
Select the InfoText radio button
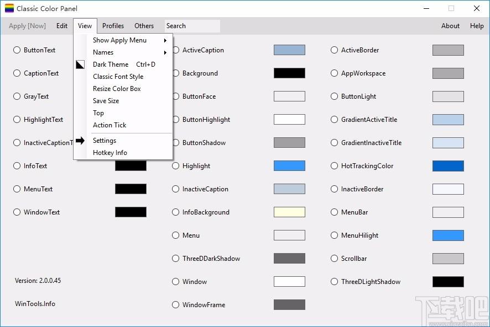click(17, 166)
